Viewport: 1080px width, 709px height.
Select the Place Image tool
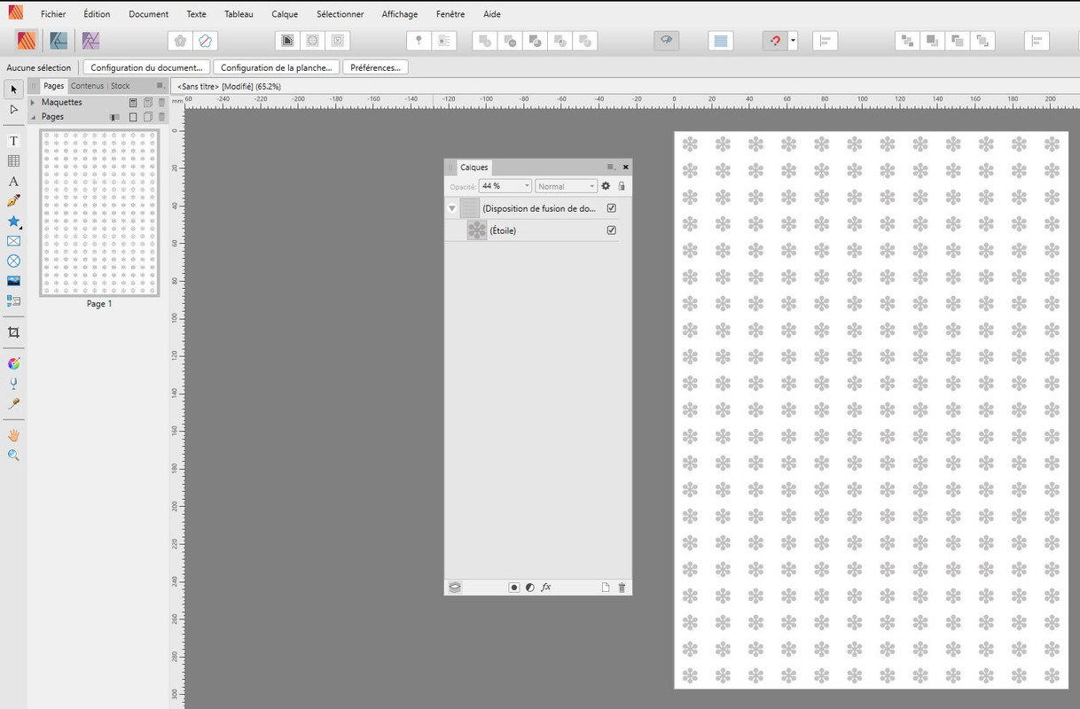click(13, 281)
